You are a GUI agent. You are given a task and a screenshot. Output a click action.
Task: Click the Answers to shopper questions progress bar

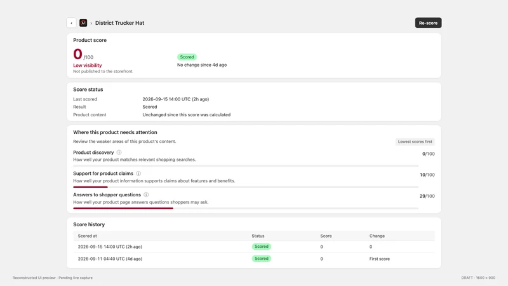(246, 208)
